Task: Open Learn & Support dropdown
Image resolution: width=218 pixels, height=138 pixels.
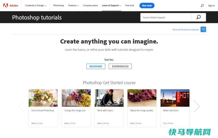Action: tap(111, 6)
